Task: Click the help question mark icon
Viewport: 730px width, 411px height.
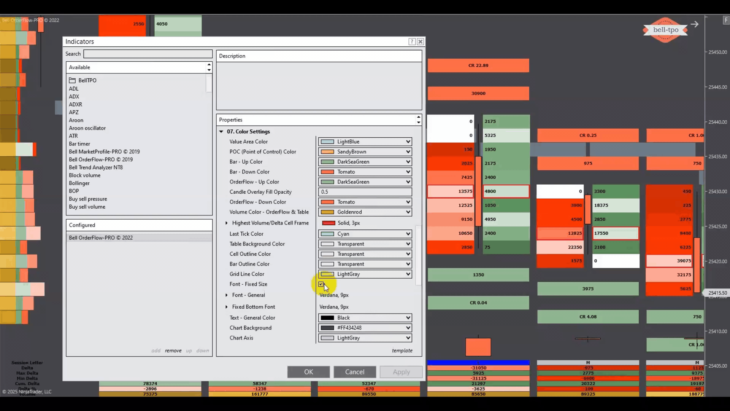Action: (412, 41)
